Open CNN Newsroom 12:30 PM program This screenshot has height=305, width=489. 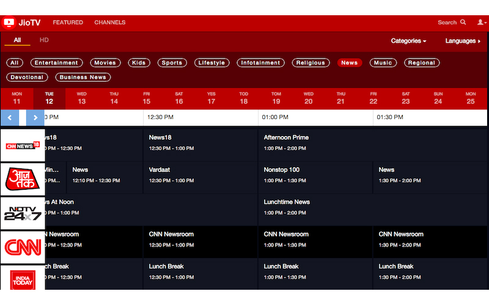point(200,242)
